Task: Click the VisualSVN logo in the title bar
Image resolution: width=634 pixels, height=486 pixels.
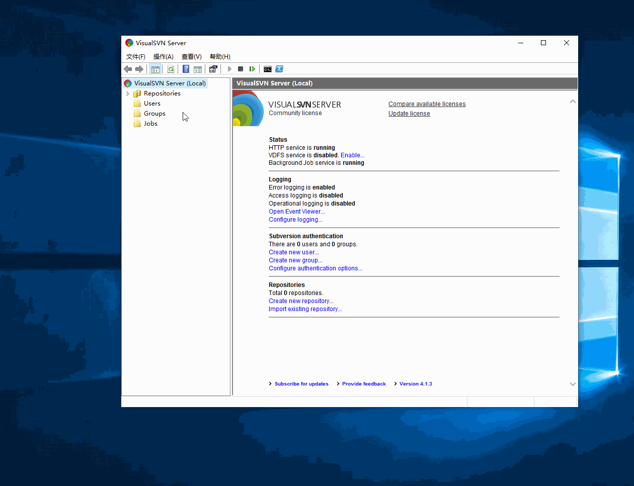Action: (129, 43)
